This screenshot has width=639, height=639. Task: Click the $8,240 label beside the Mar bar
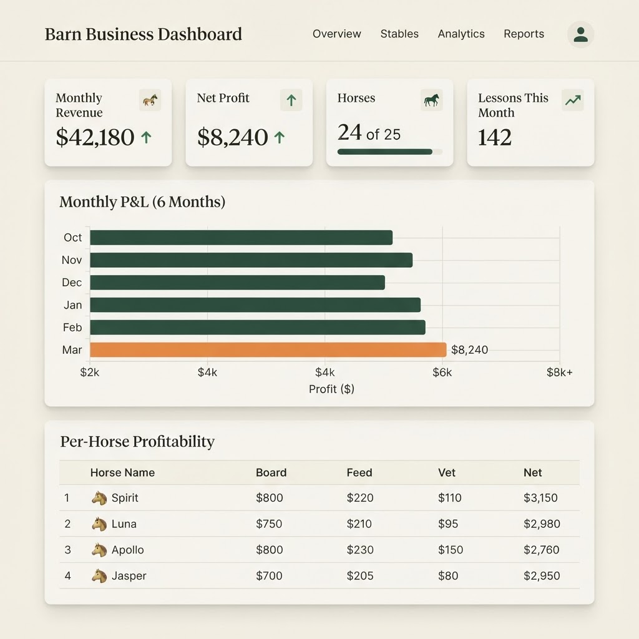[469, 349]
